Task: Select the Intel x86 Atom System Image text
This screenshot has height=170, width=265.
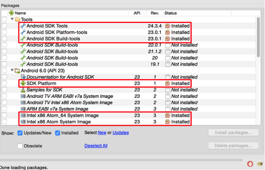Action: [58, 122]
